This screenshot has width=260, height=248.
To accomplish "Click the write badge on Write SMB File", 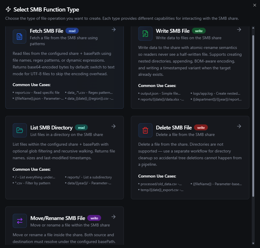I will (199, 31).
